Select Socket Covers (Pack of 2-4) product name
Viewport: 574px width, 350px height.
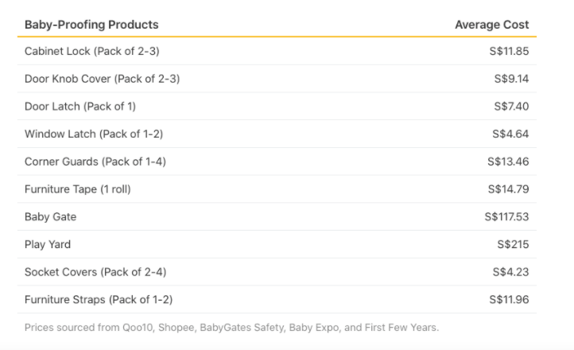[x=95, y=272]
